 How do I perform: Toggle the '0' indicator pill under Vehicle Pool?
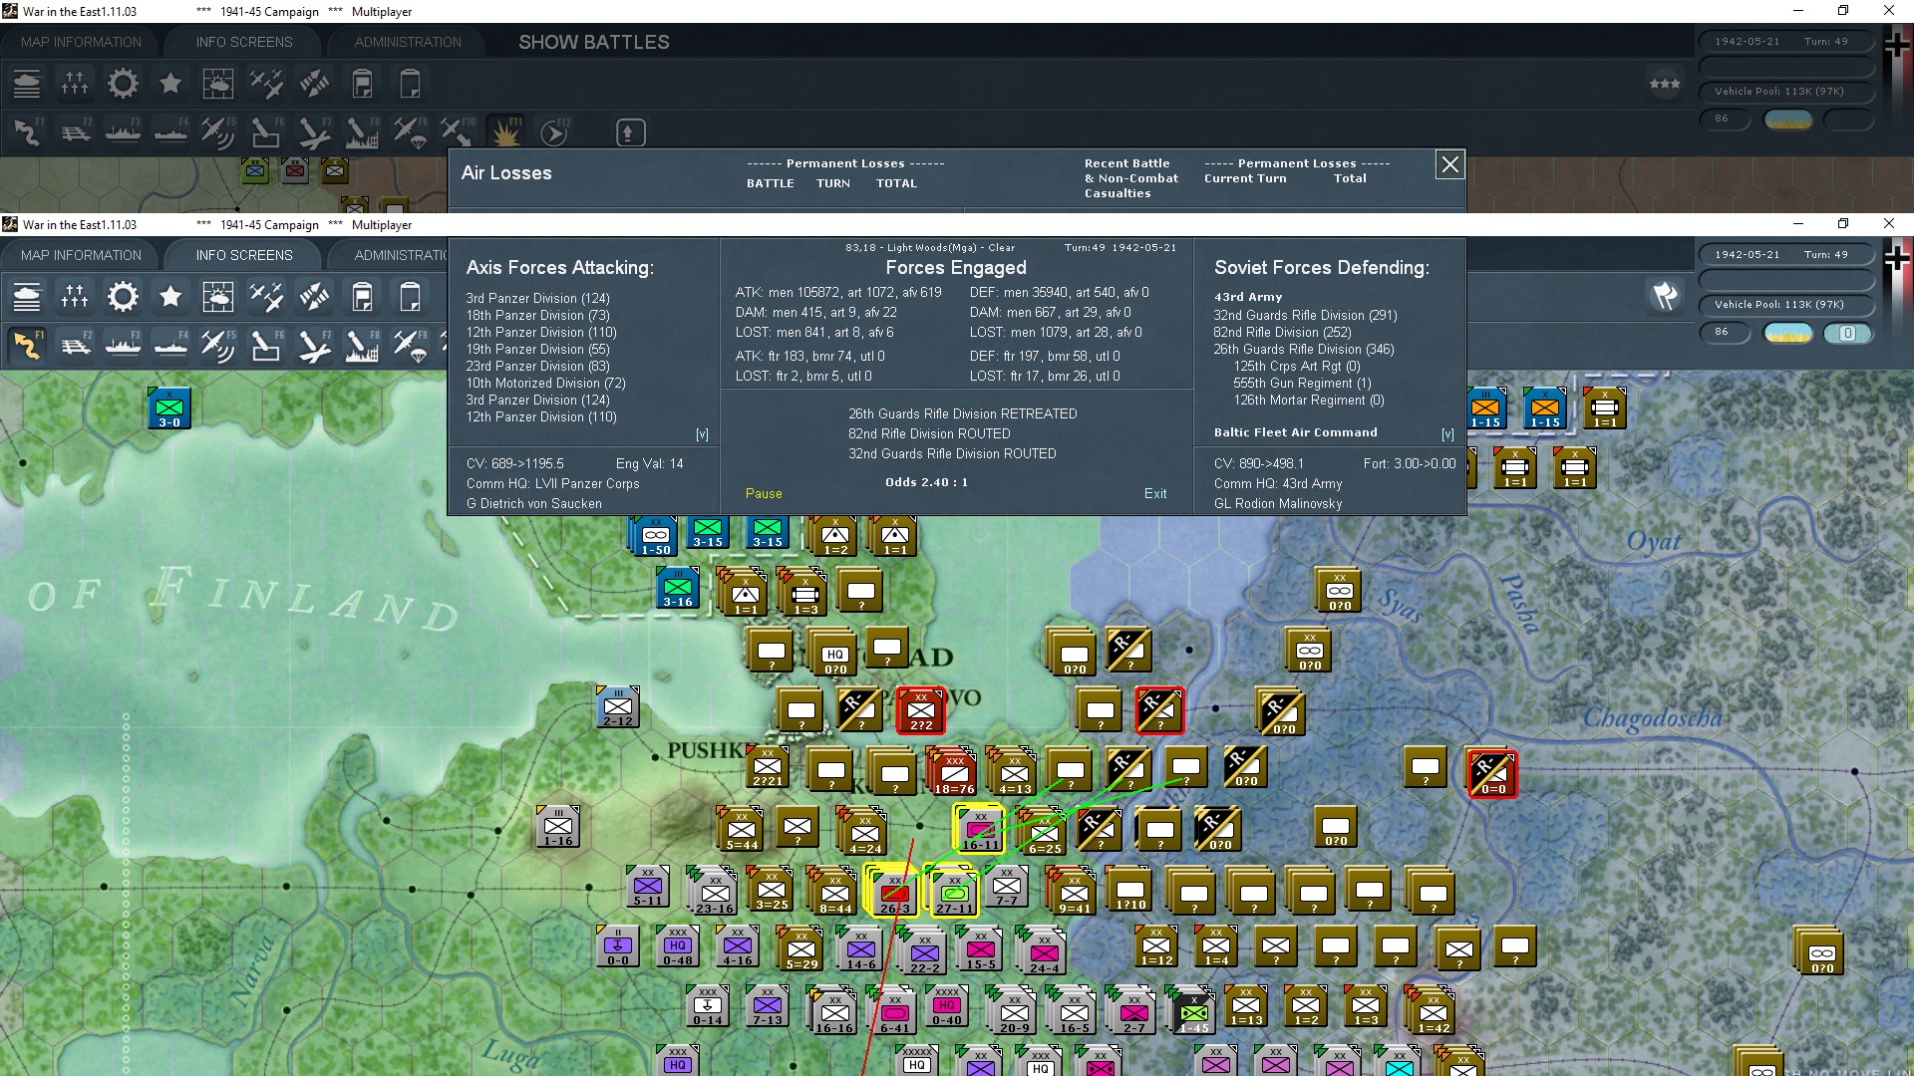1847,334
